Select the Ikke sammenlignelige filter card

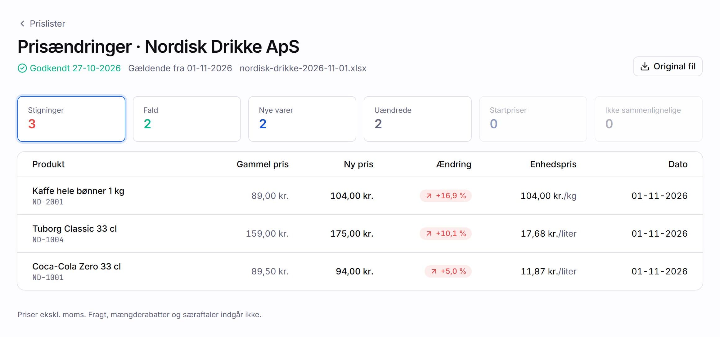point(649,119)
